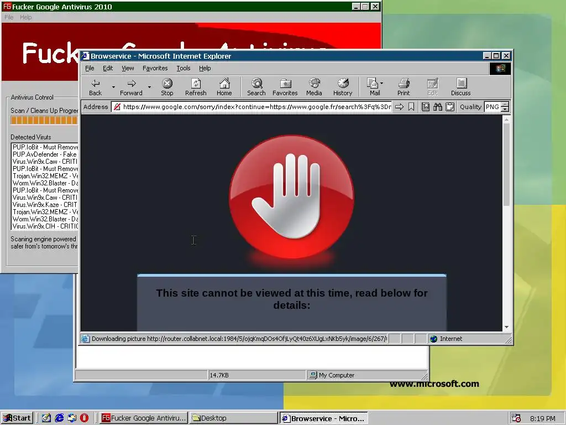Click the Scan / Cleans Up progress bar
The height and width of the screenshot is (425, 566).
tap(44, 120)
